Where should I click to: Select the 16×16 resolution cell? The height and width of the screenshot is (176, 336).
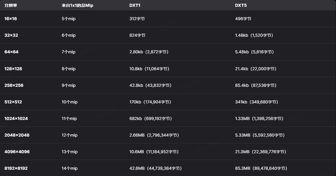[10, 19]
